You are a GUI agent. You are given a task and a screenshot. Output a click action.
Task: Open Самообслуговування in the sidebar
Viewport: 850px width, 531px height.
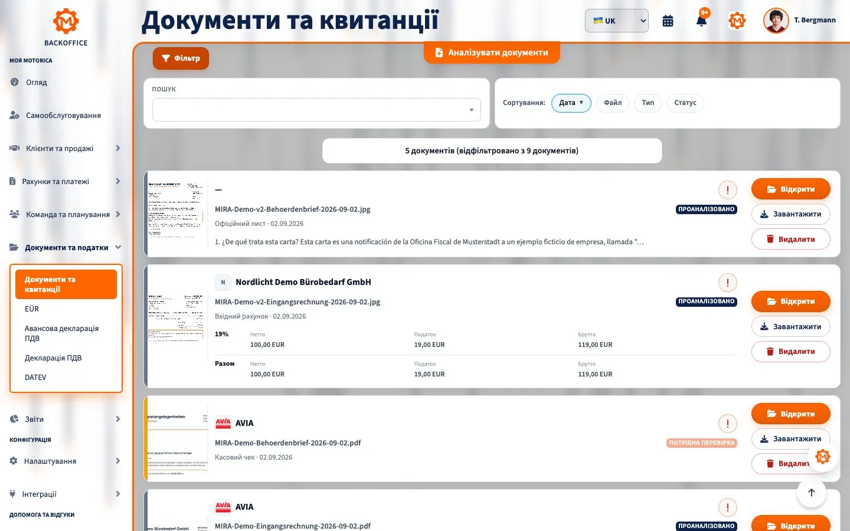(66, 115)
